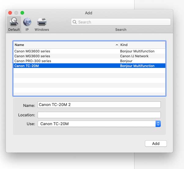Open the Use driver dropdown
Image resolution: width=184 pixels, height=169 pixels.
point(99,124)
